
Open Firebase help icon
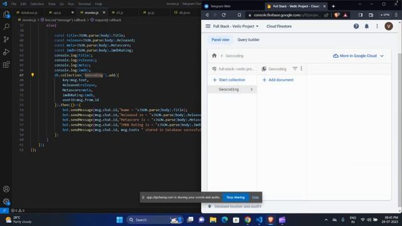pos(356,26)
